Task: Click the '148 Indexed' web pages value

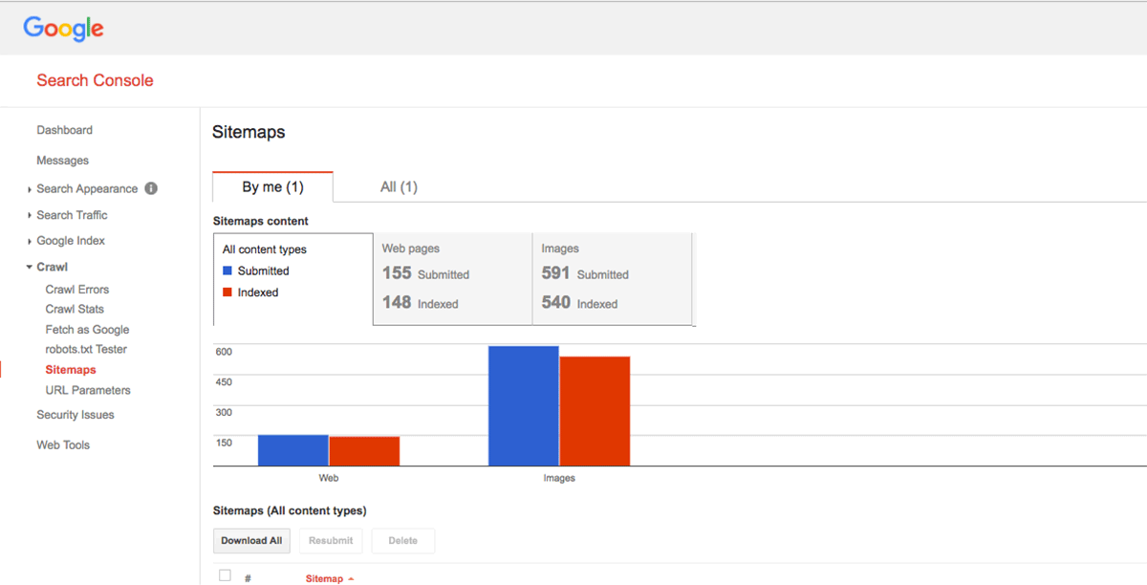Action: click(420, 303)
